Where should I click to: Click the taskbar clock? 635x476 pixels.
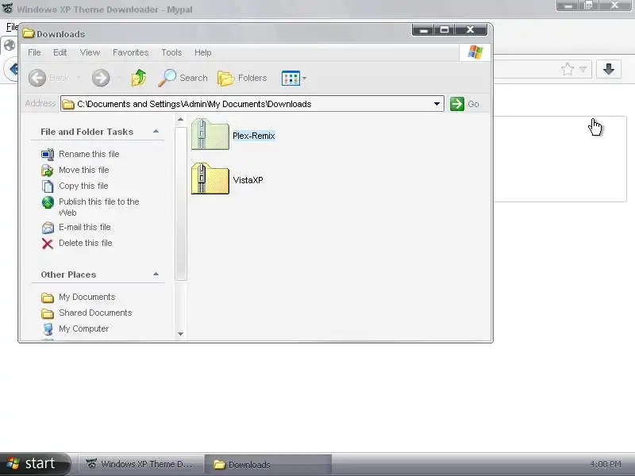606,464
